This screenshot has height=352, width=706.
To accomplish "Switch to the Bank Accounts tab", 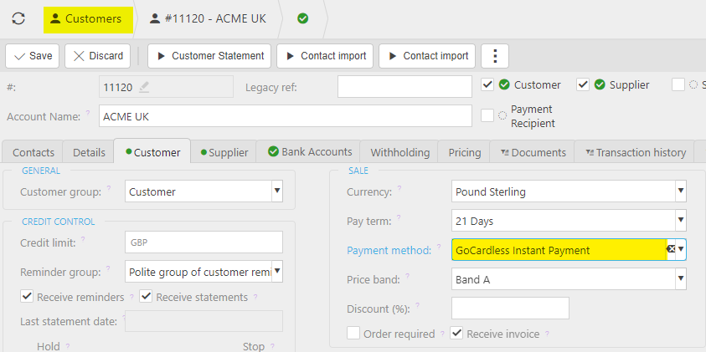I will 309,152.
